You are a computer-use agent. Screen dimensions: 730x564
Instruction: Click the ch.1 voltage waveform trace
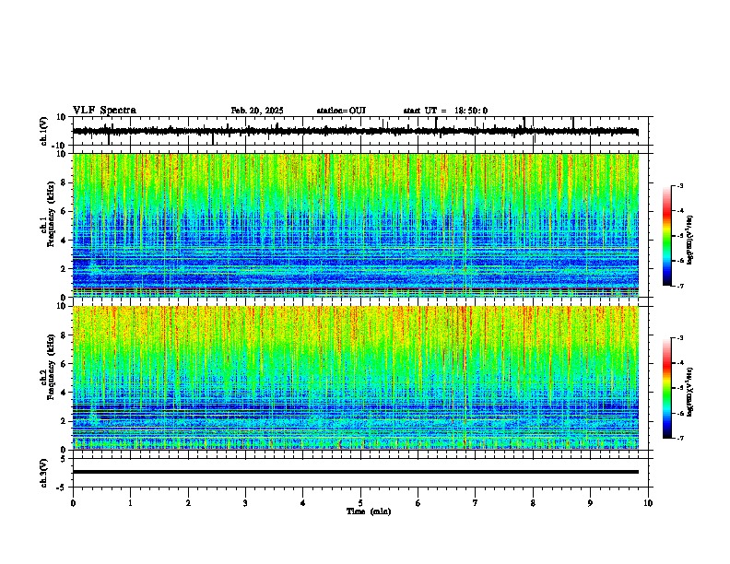pos(356,131)
